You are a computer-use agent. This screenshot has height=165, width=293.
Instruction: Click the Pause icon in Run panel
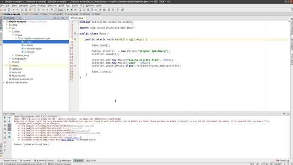point(5,125)
